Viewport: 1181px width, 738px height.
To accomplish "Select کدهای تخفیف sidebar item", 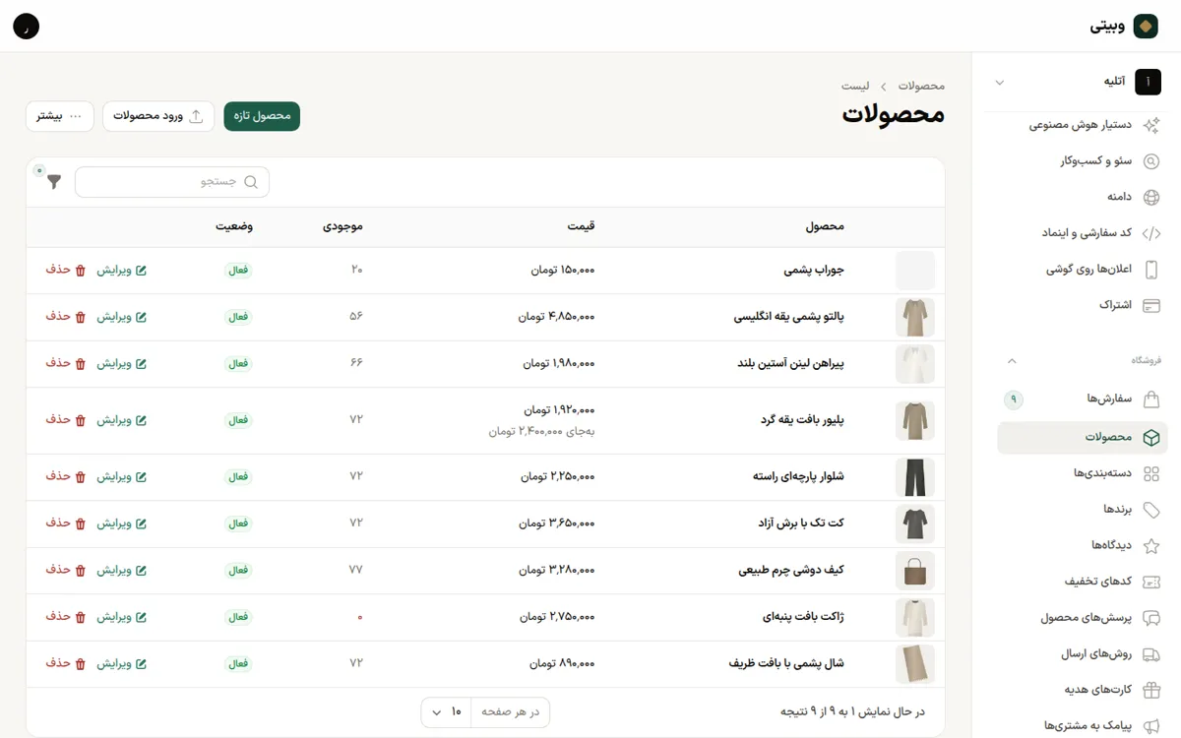I will (1083, 582).
